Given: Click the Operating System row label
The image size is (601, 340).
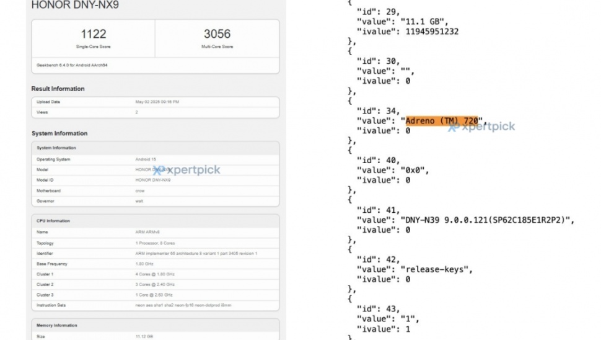Looking at the screenshot, I should coord(53,159).
